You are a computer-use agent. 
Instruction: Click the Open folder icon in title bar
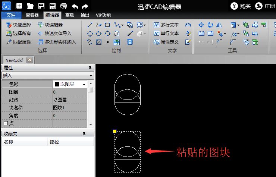pyautogui.click(x=30, y=6)
